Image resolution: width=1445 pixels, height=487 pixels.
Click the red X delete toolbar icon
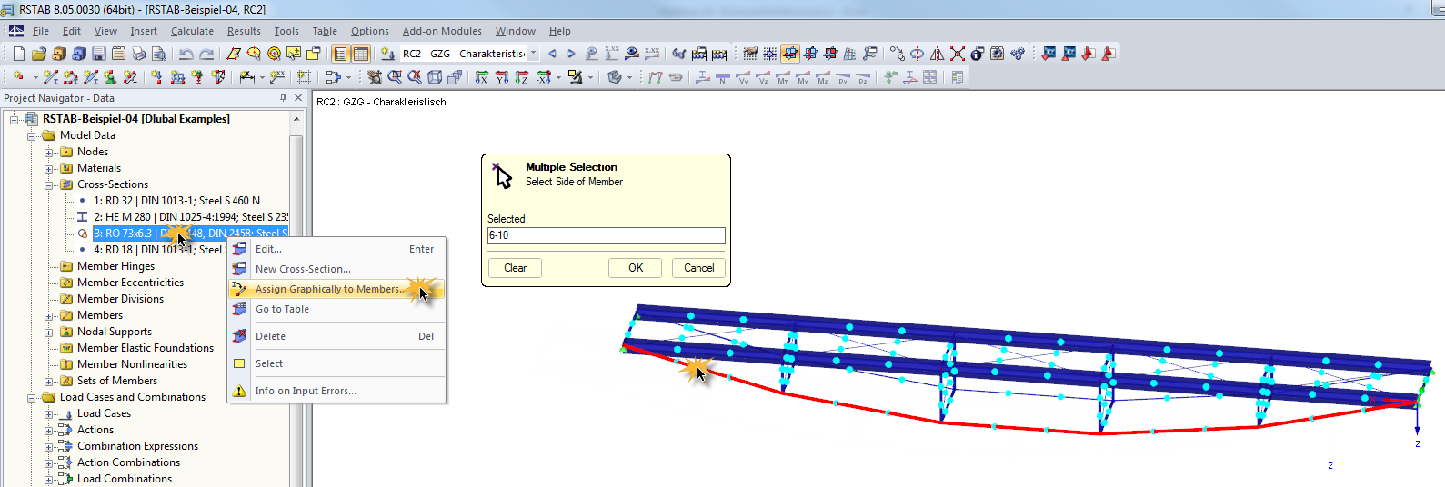click(x=958, y=54)
